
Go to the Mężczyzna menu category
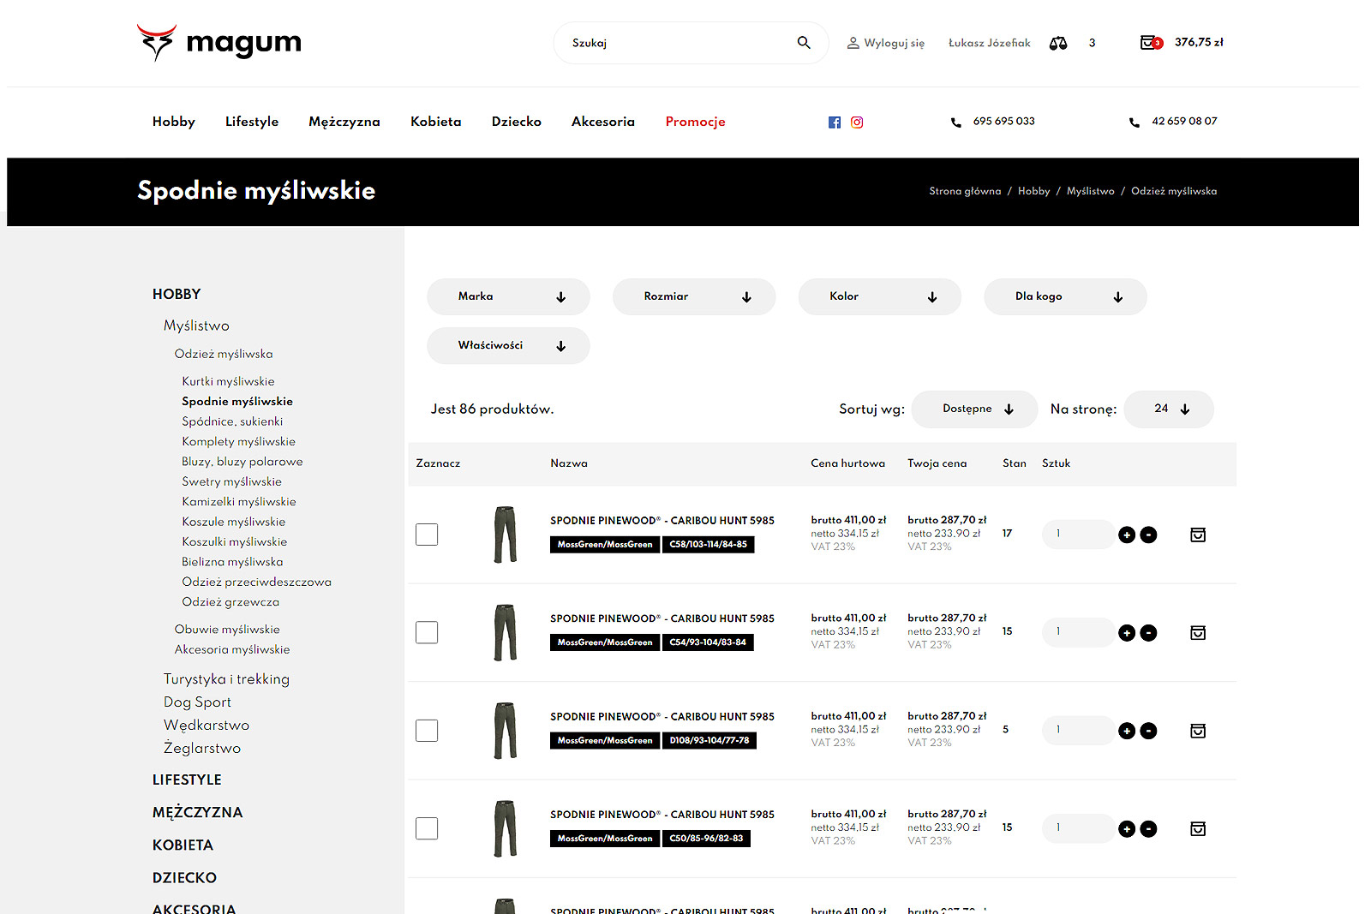tap(344, 122)
